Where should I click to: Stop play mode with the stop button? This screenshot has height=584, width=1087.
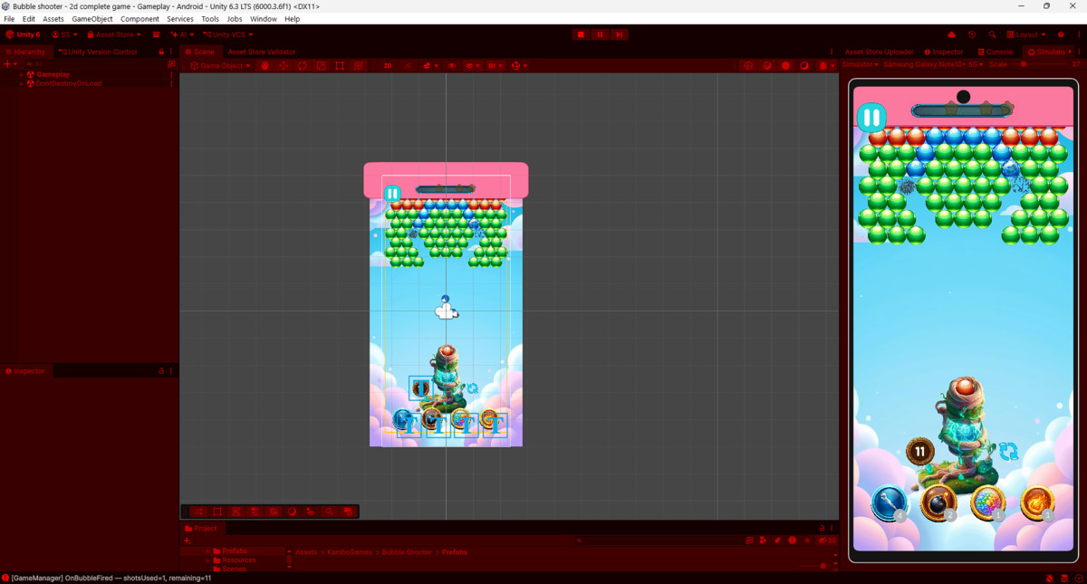581,34
